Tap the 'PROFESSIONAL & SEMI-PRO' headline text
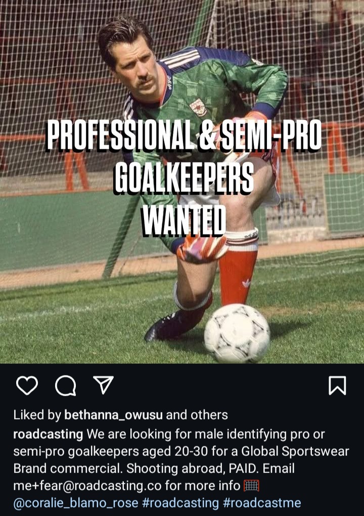The width and height of the screenshot is (364, 516). [184, 136]
